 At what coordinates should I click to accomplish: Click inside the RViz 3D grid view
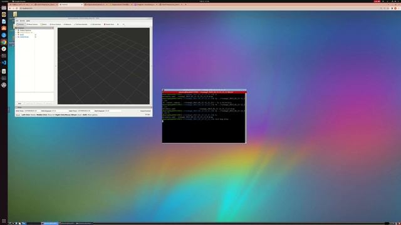tap(103, 66)
